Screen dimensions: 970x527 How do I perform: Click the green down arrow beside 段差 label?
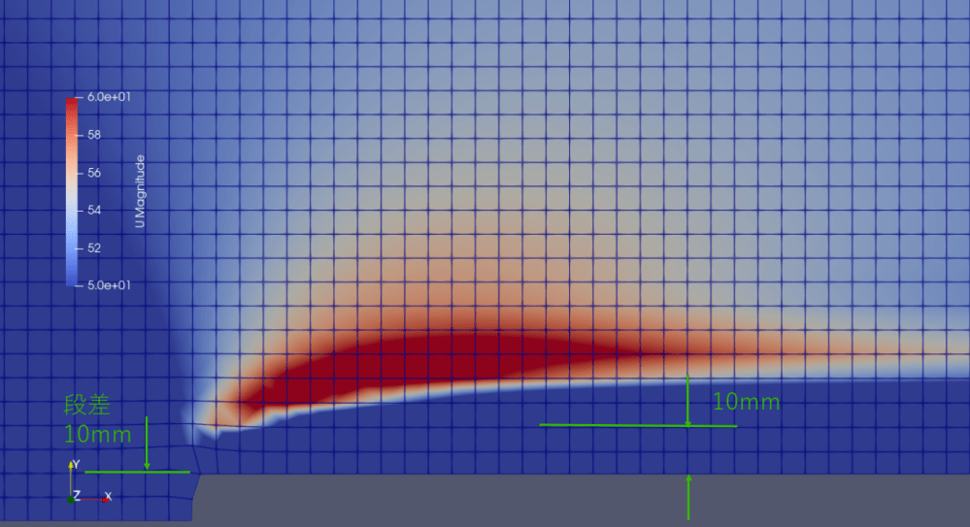147,444
